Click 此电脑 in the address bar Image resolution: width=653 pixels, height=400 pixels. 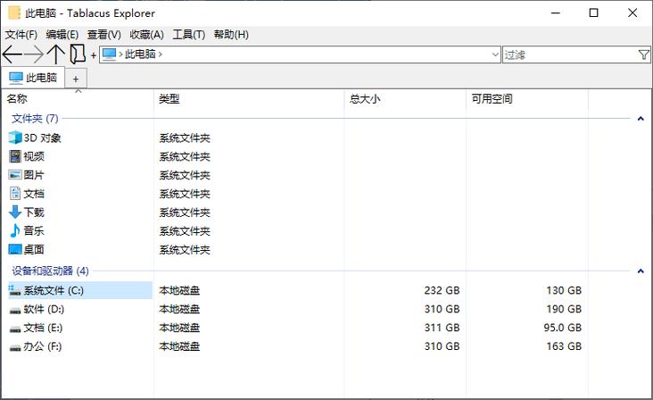tap(140, 54)
